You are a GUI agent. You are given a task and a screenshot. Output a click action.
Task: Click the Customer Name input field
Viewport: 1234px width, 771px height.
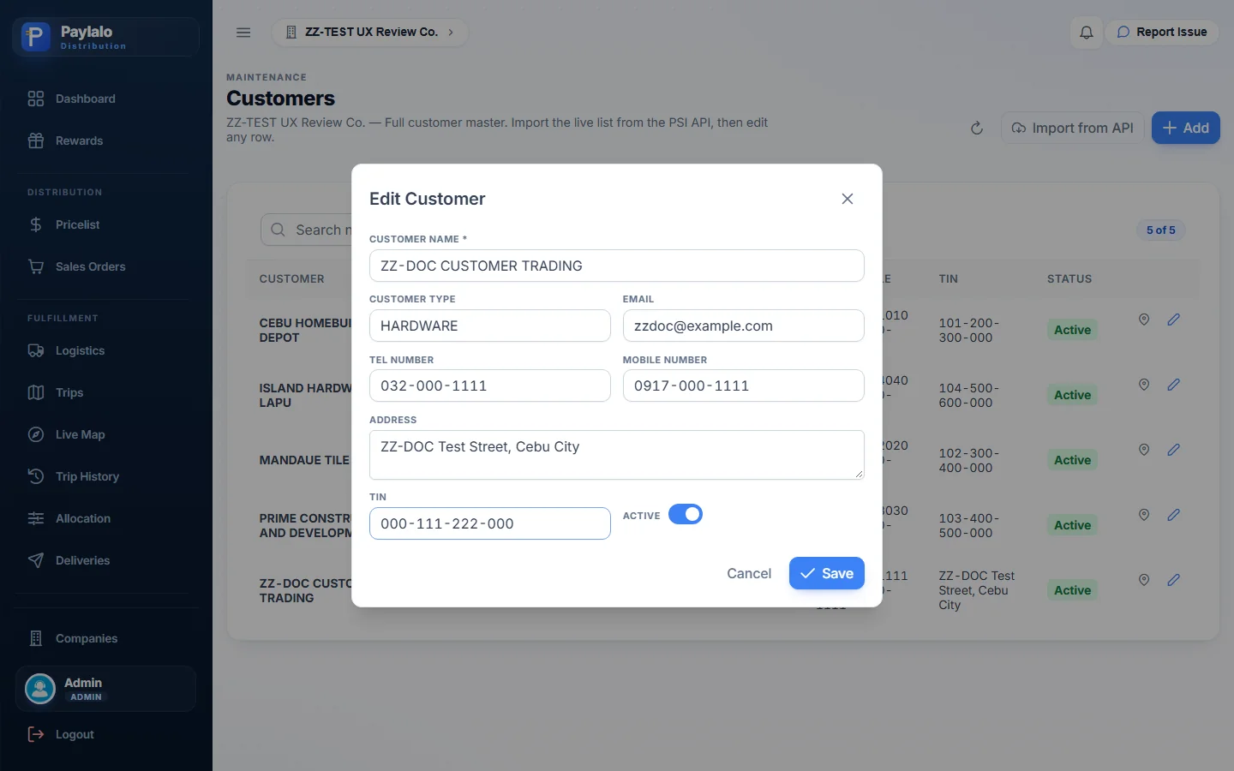click(617, 266)
